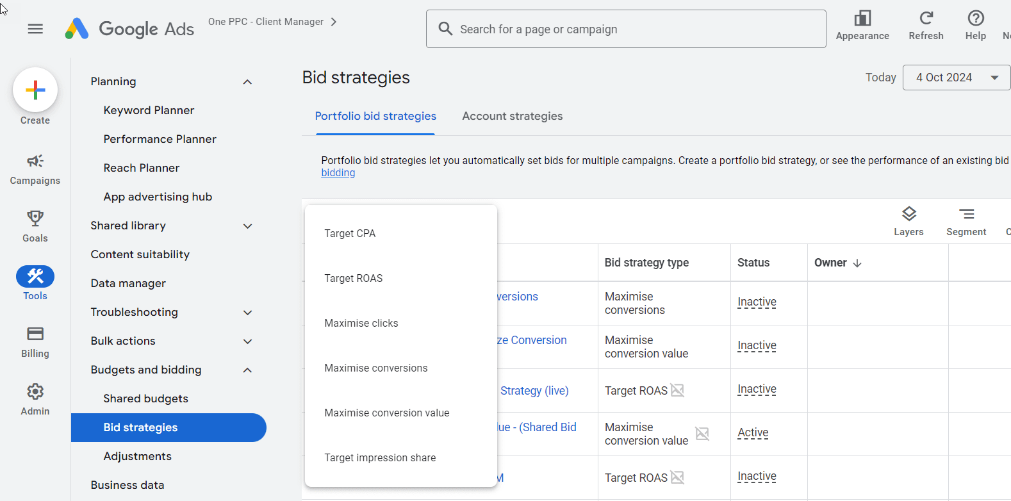This screenshot has height=501, width=1011.
Task: Click the search for page or campaign field
Action: [634, 29]
